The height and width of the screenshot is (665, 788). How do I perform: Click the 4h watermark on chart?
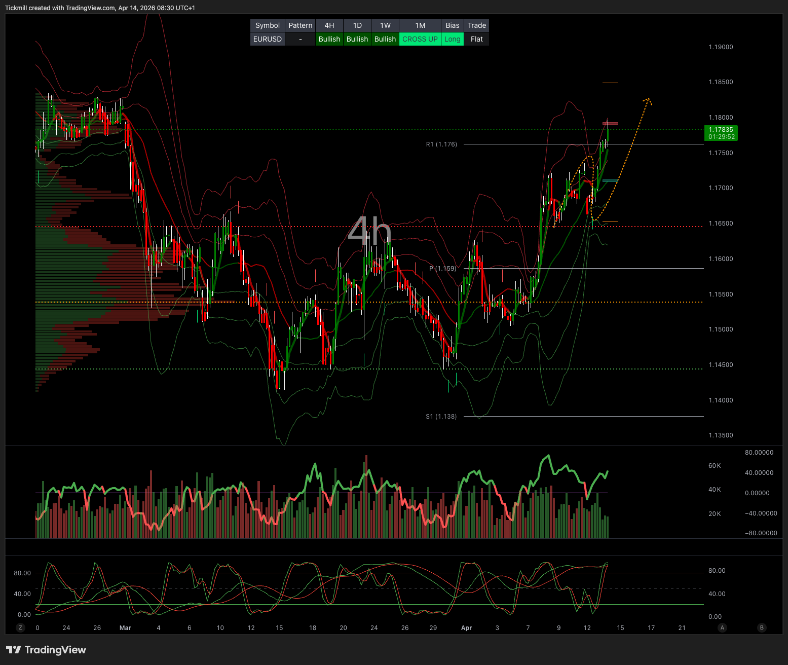[x=369, y=230]
